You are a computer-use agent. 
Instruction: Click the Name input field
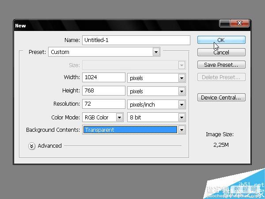(136, 40)
